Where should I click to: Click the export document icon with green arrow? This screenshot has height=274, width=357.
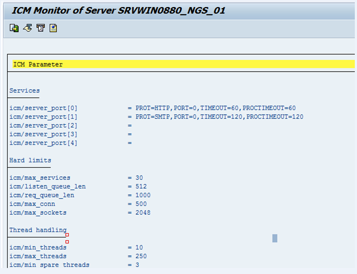coord(14,28)
